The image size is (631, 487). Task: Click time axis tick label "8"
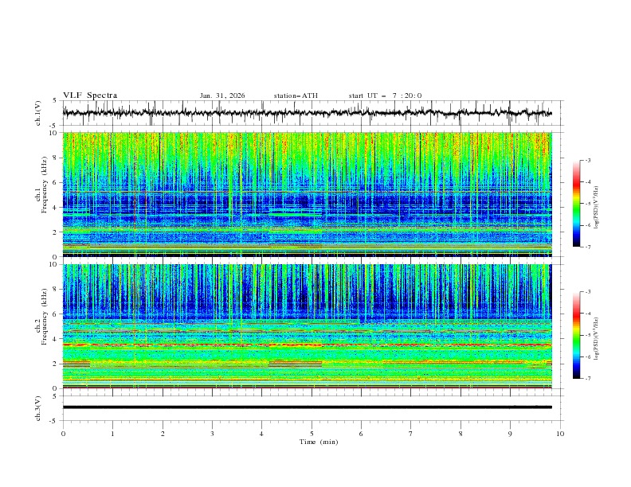[461, 434]
